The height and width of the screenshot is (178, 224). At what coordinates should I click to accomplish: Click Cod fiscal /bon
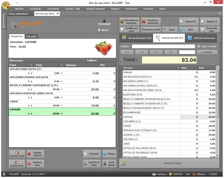[x=92, y=163]
